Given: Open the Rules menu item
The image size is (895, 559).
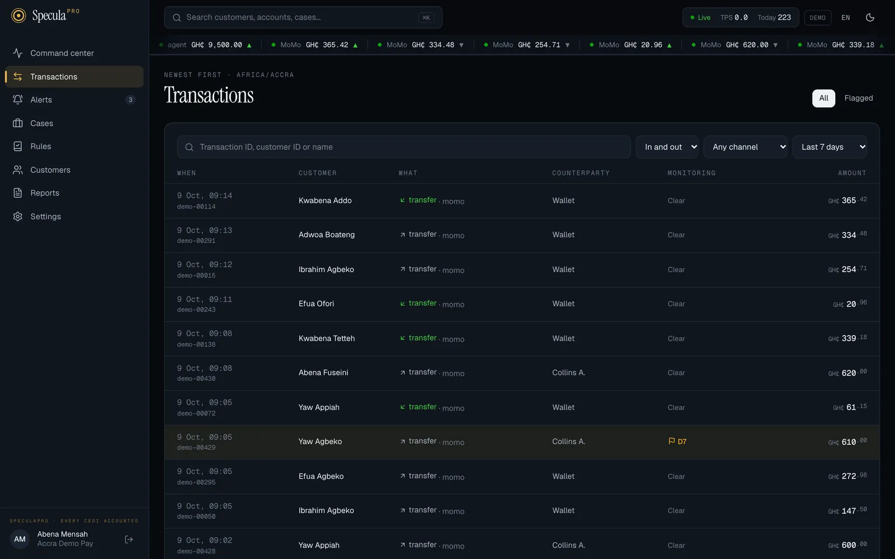Looking at the screenshot, I should pos(74,146).
